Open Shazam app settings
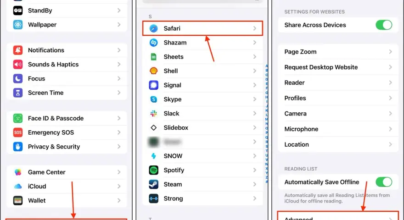This screenshot has height=220, width=404. (202, 43)
